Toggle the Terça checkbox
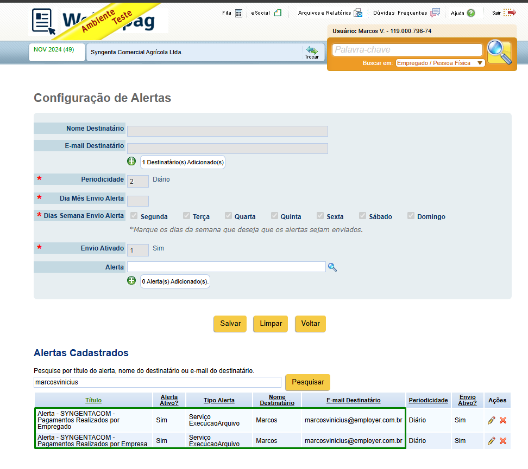The height and width of the screenshot is (469, 528). pyautogui.click(x=186, y=216)
